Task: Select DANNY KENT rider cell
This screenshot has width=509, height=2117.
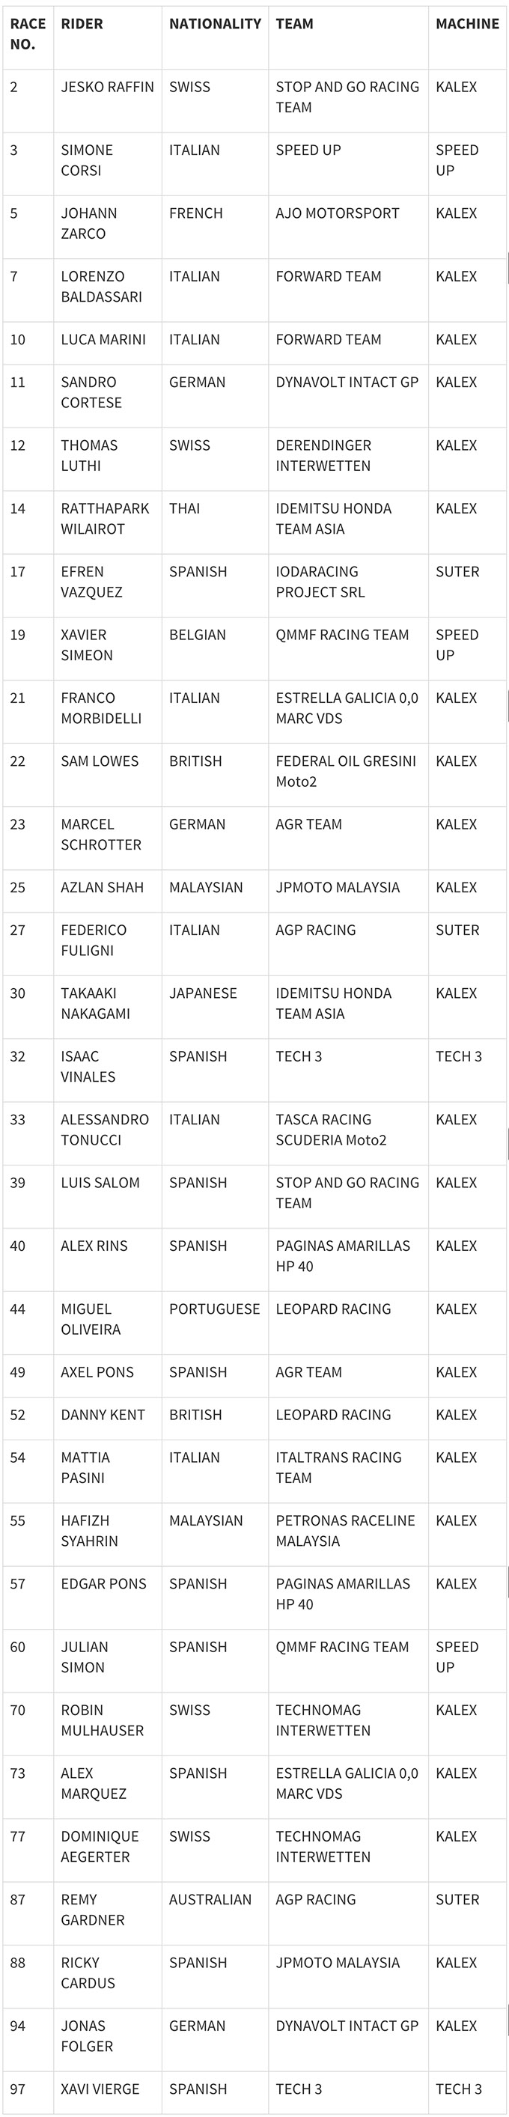Action: 108,1419
